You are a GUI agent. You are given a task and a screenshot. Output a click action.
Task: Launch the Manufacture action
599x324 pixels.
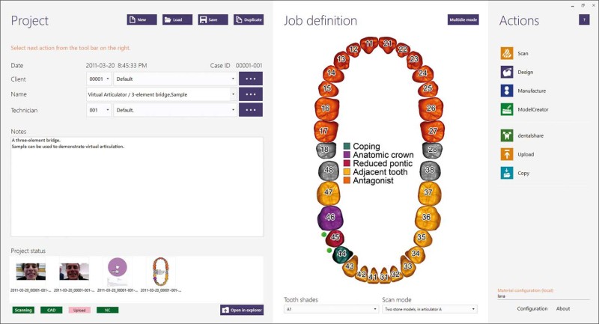point(507,91)
